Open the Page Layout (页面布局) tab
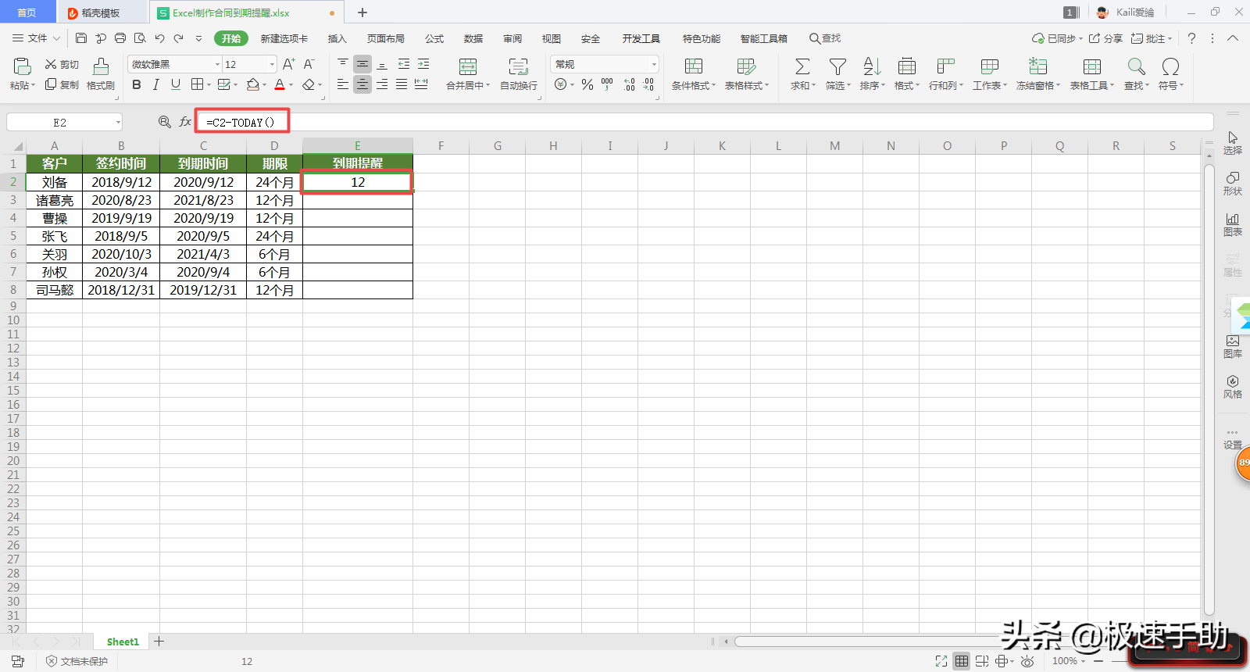 point(386,38)
